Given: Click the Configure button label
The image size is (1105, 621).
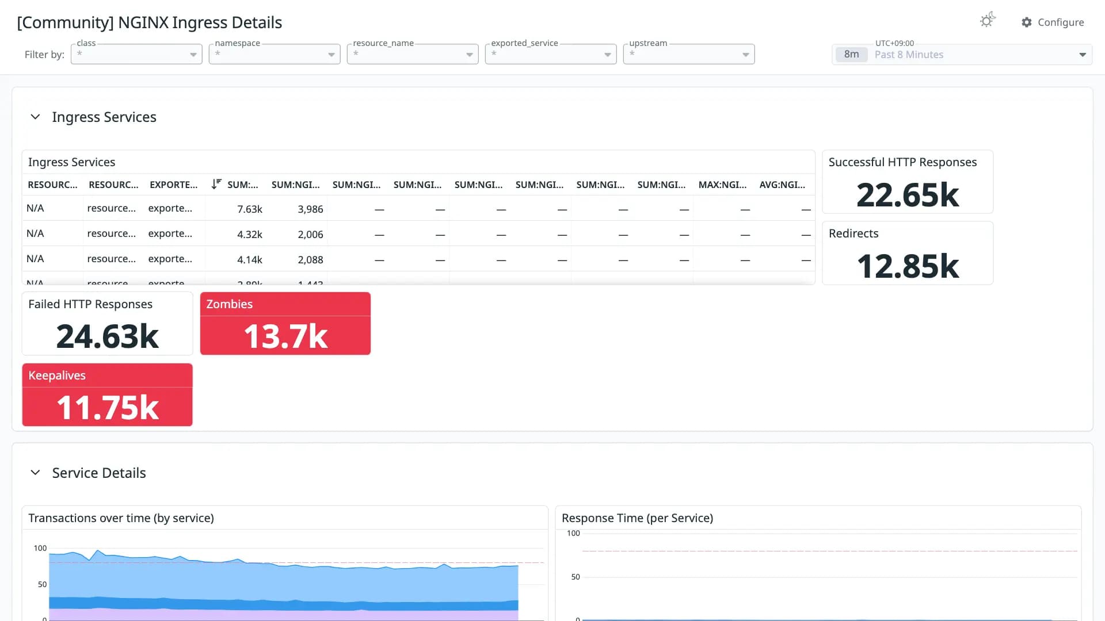Looking at the screenshot, I should 1061,22.
